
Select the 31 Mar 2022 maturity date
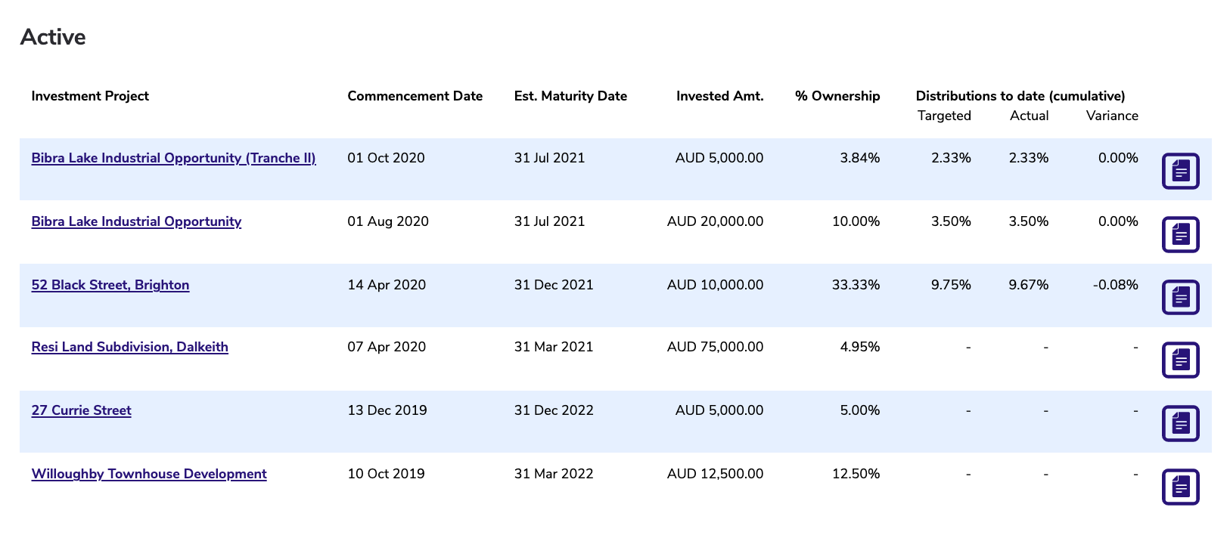click(x=554, y=474)
